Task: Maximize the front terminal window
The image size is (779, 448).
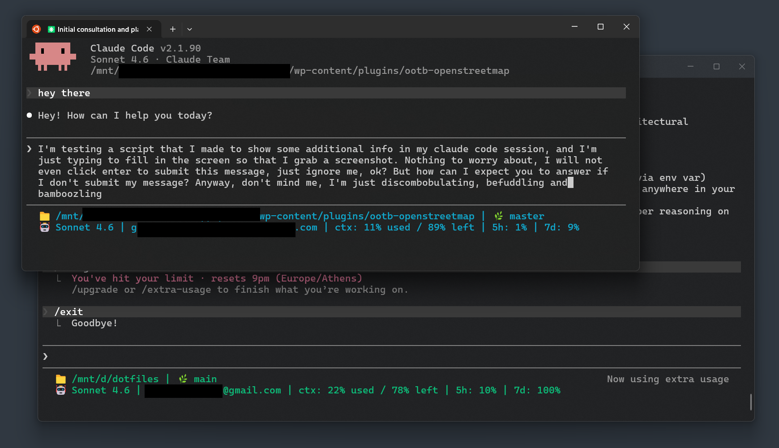Action: point(600,27)
